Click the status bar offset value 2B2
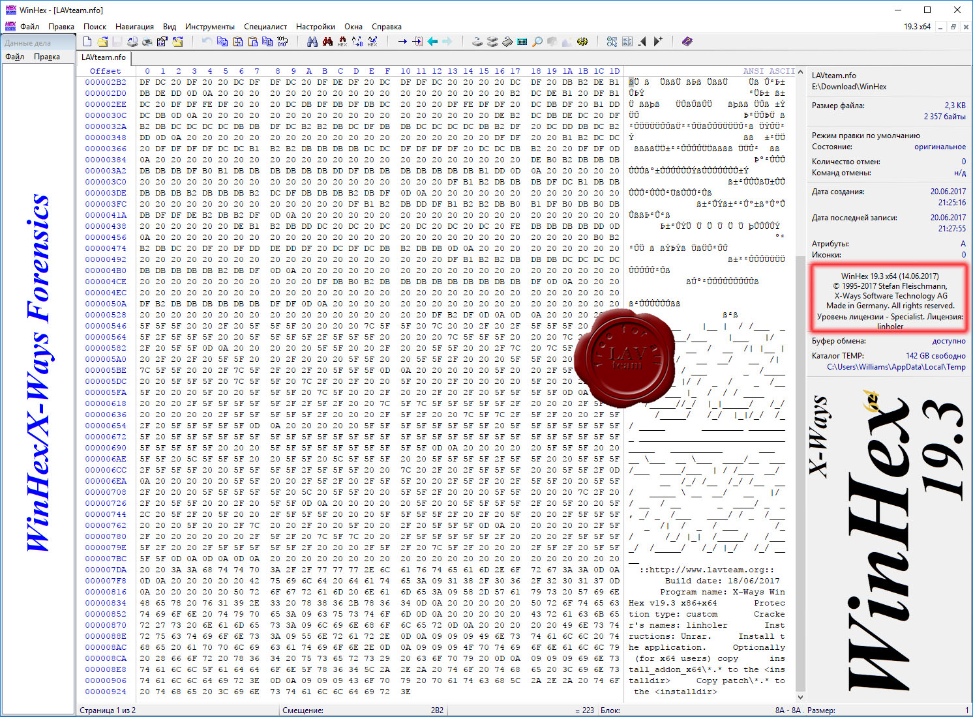The width and height of the screenshot is (973, 717). [437, 710]
